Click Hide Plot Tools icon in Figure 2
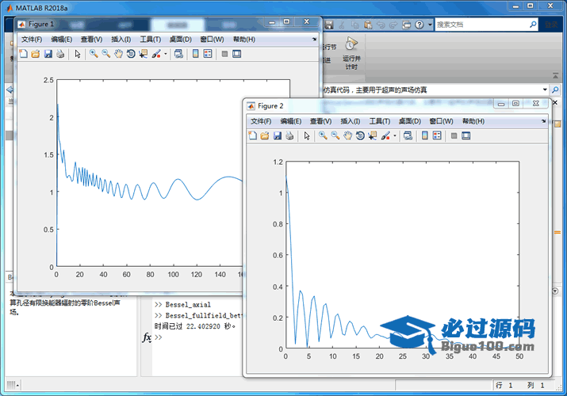This screenshot has height=396, width=567. (454, 135)
